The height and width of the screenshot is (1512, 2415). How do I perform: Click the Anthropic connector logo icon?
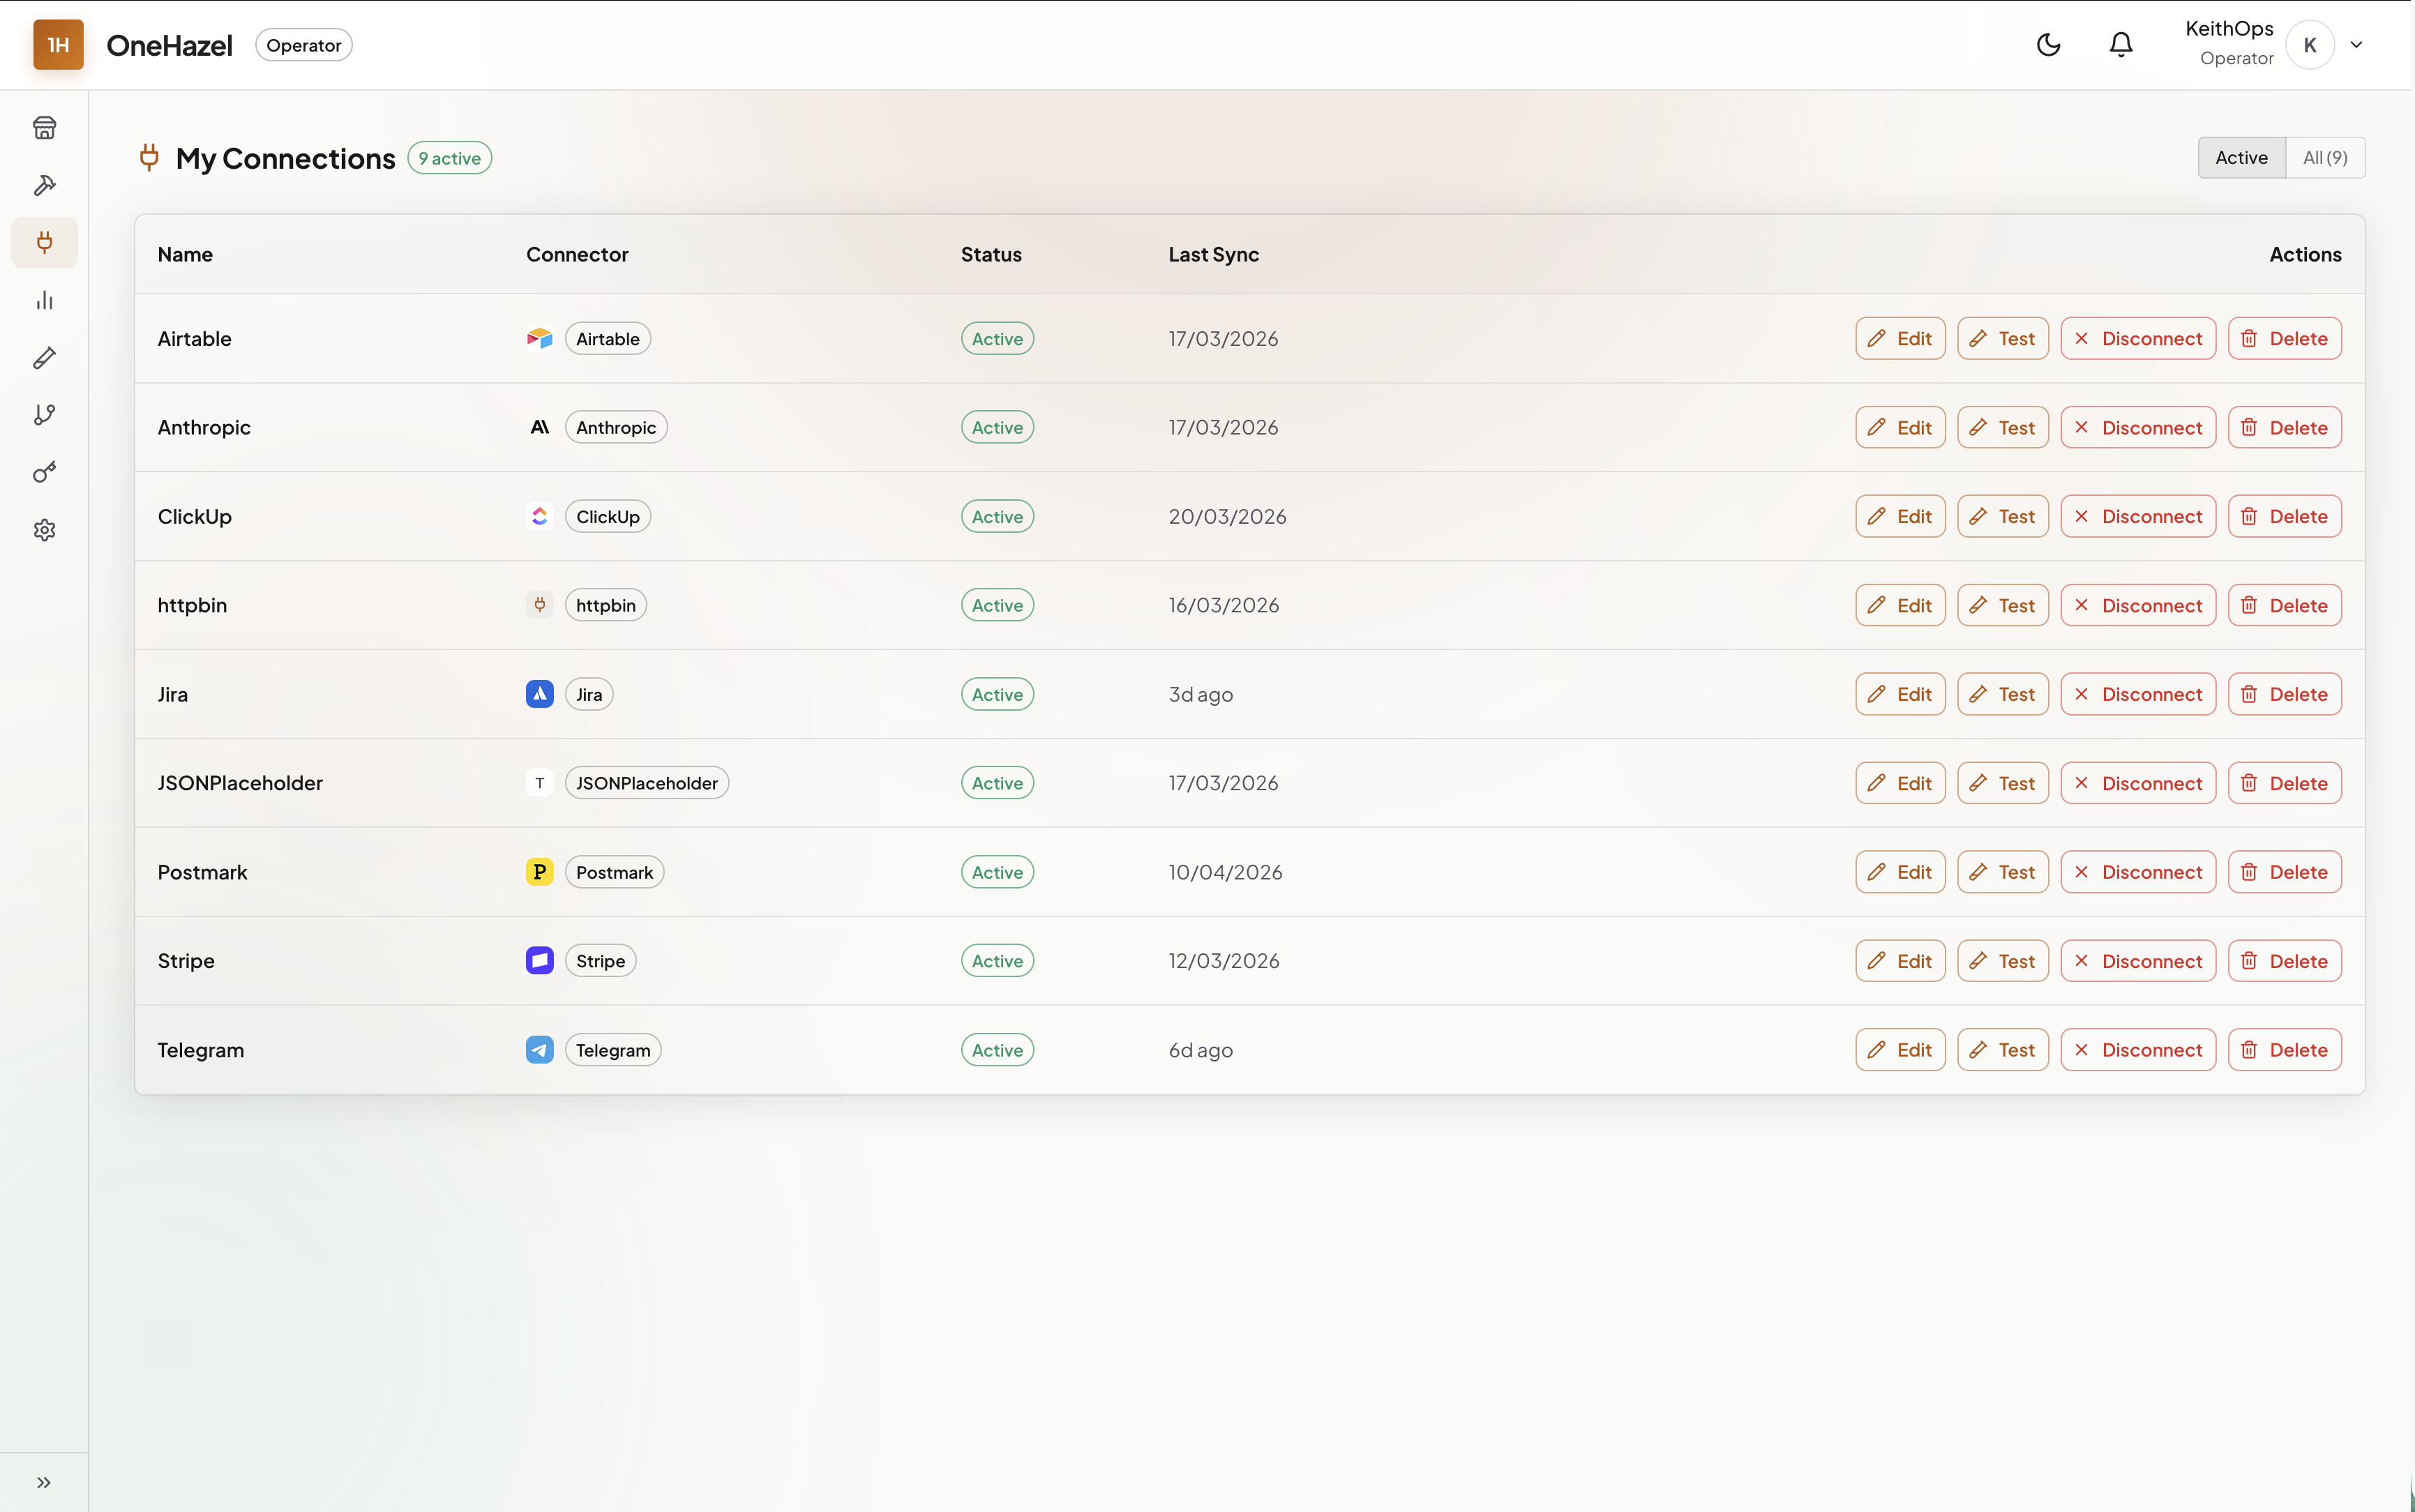[x=539, y=427]
